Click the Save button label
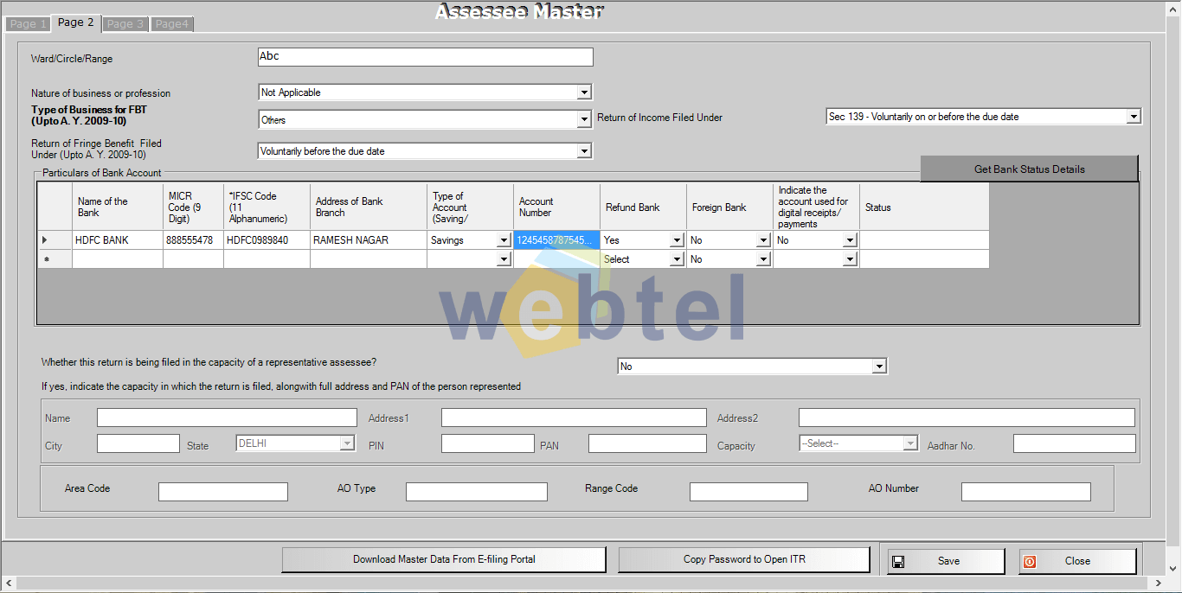This screenshot has height=593, width=1182. 949,561
